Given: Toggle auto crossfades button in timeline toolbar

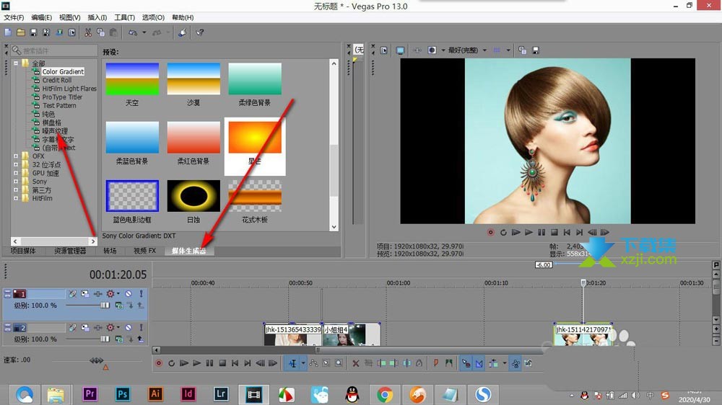Looking at the screenshot, I should (x=479, y=363).
